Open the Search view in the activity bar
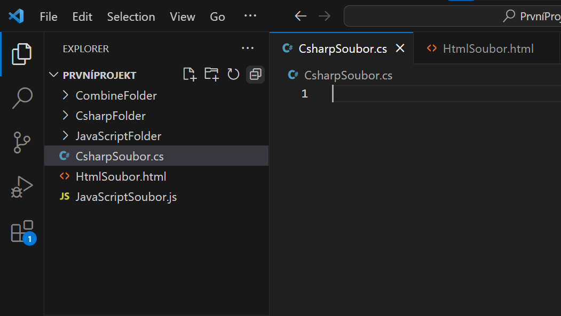 [21, 98]
